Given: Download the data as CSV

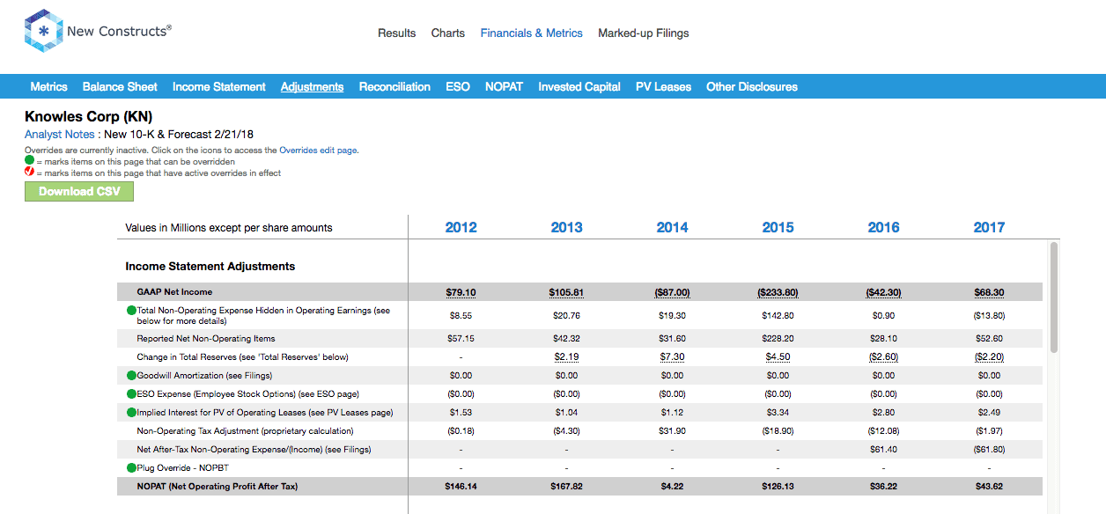Looking at the screenshot, I should 79,192.
